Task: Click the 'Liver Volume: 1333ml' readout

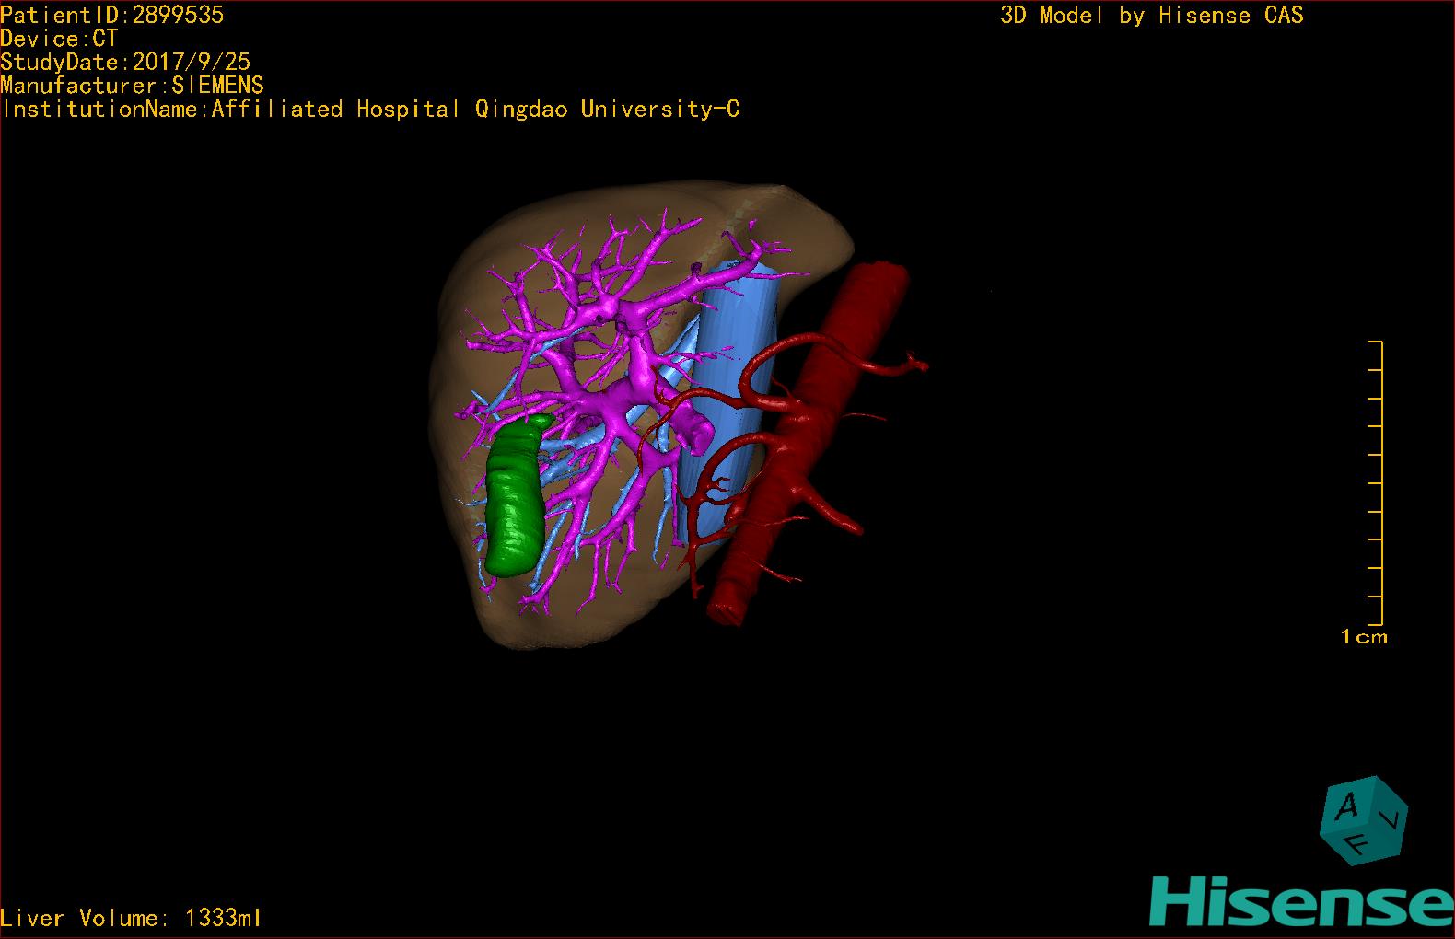Action: click(131, 918)
